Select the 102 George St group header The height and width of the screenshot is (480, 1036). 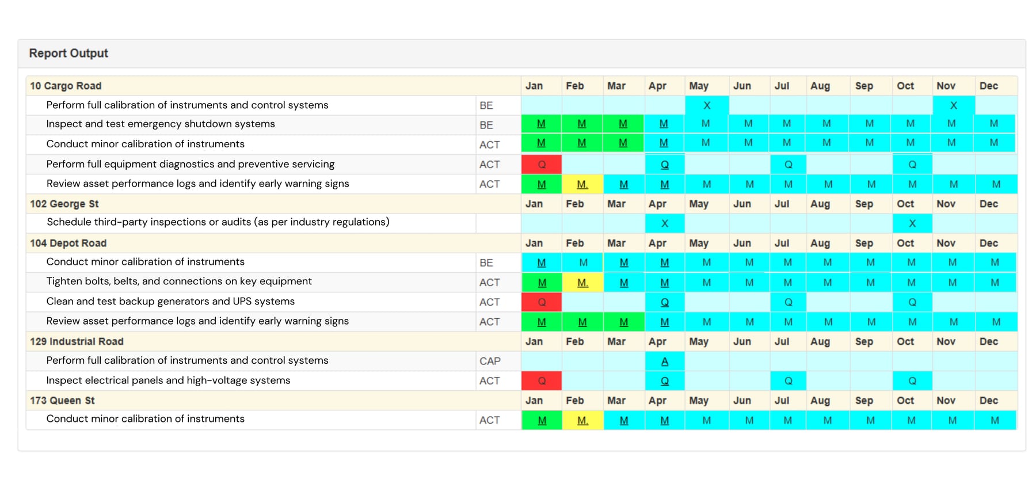(x=64, y=204)
